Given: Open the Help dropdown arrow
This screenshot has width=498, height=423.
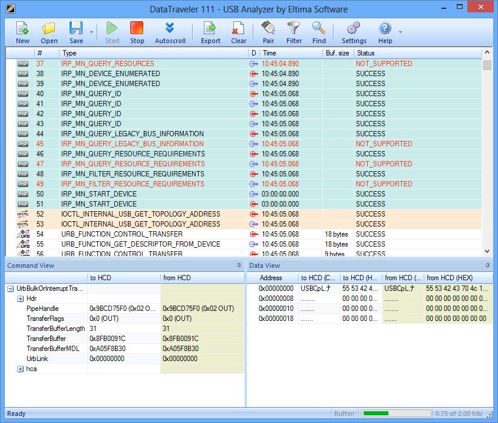Looking at the screenshot, I should coord(401,32).
